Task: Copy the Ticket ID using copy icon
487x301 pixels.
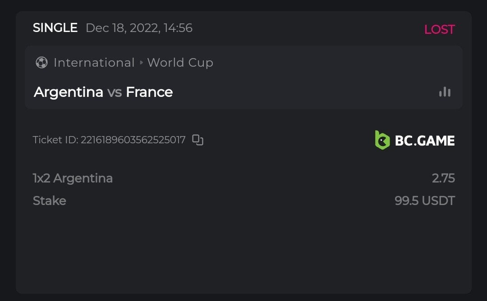Action: pos(198,140)
